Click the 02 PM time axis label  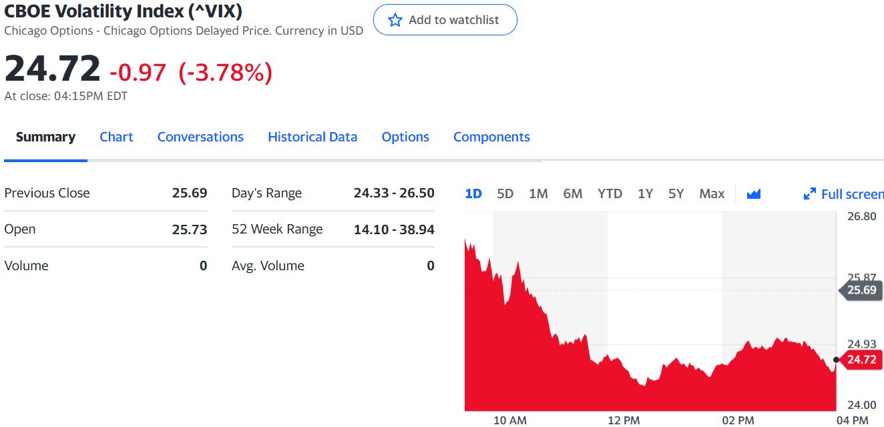pyautogui.click(x=738, y=420)
